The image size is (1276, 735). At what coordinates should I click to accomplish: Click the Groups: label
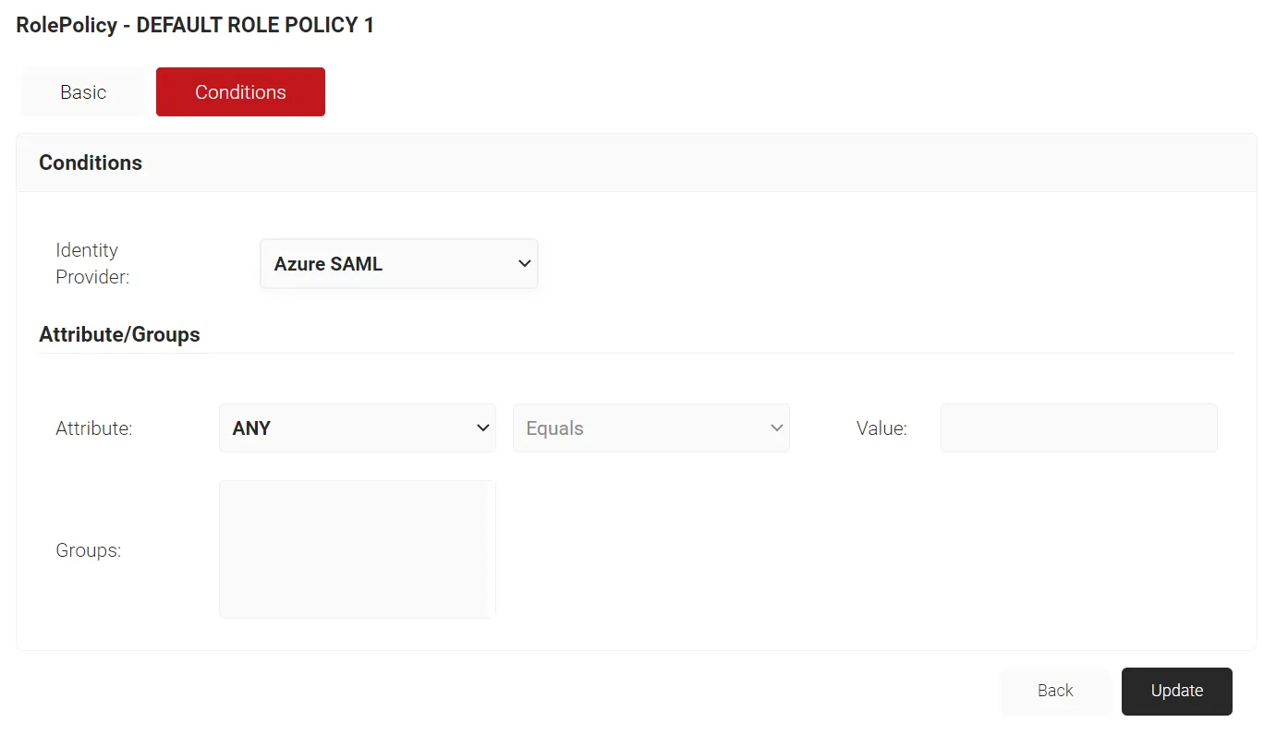[x=89, y=550]
